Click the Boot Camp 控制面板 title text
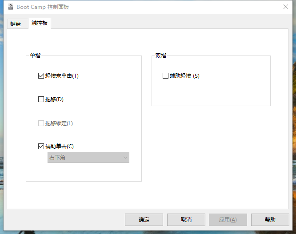296x234 pixels. coord(43,7)
